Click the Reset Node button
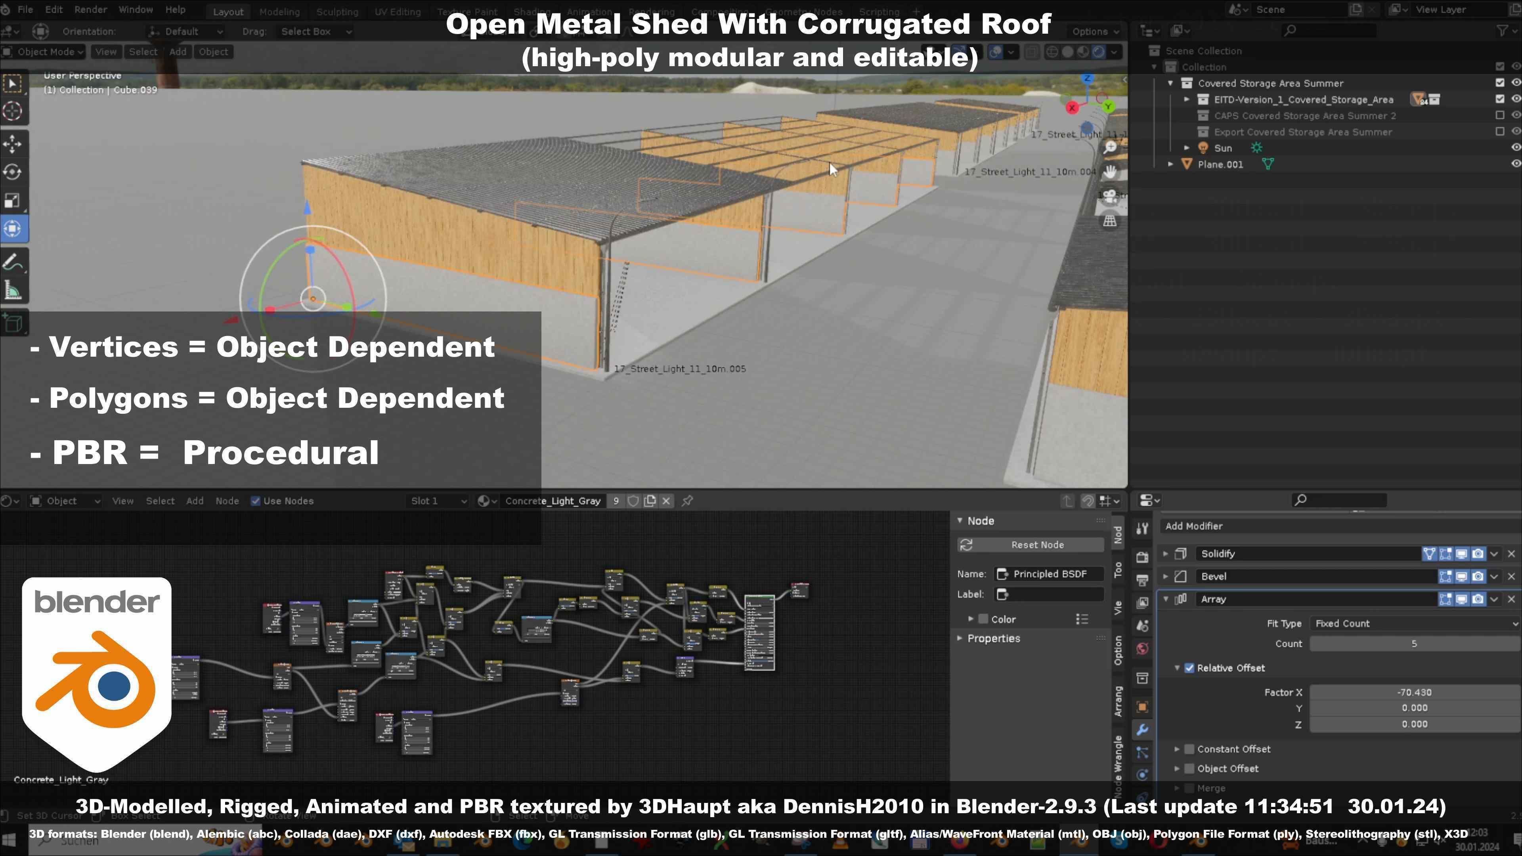Screen dimensions: 1522x856 [x=1031, y=545]
